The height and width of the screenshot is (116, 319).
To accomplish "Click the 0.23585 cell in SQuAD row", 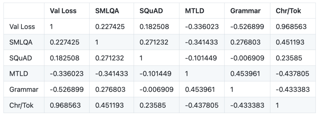I will click(289, 58).
